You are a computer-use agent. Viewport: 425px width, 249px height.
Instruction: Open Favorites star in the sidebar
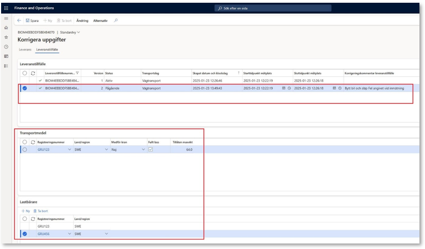6,37
